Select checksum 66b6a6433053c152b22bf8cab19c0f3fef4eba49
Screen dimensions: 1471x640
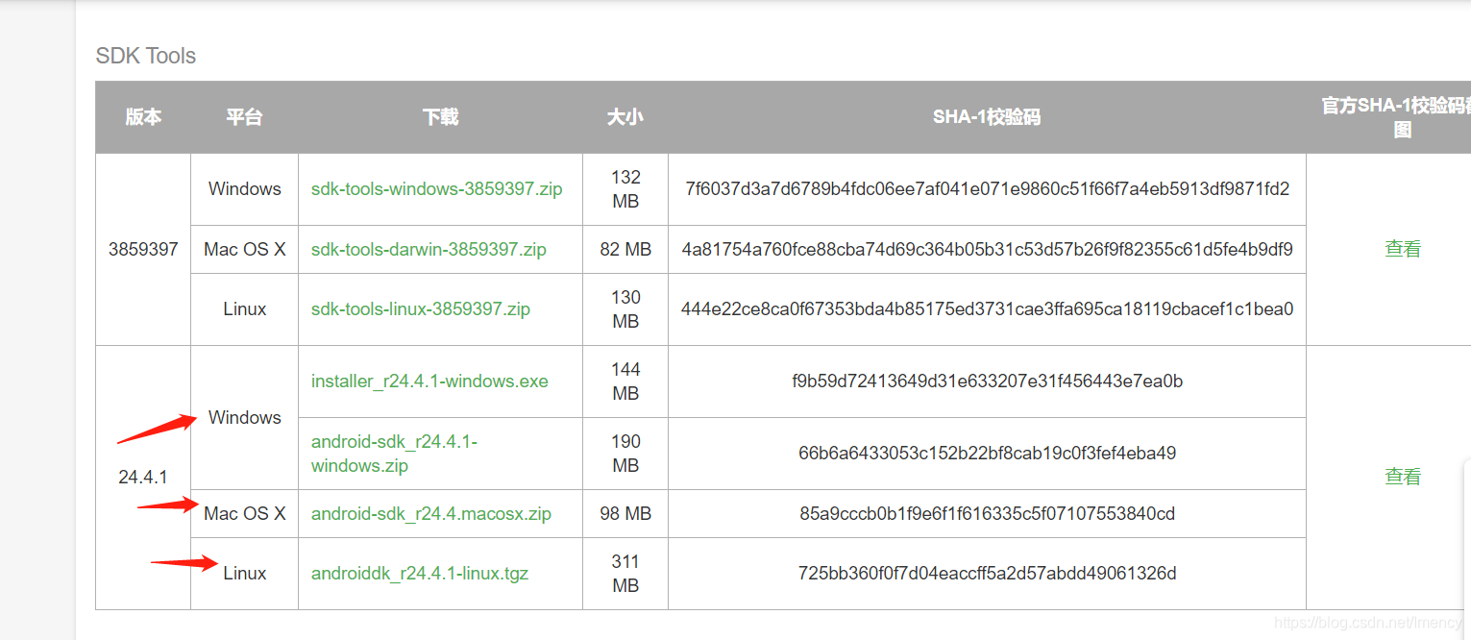(x=988, y=454)
